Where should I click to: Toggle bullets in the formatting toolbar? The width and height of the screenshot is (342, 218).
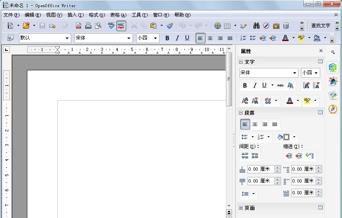point(253,38)
